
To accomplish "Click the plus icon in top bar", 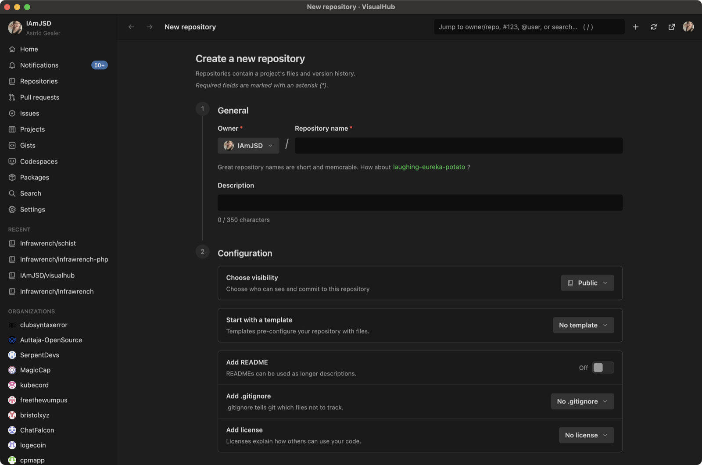I will coord(635,27).
